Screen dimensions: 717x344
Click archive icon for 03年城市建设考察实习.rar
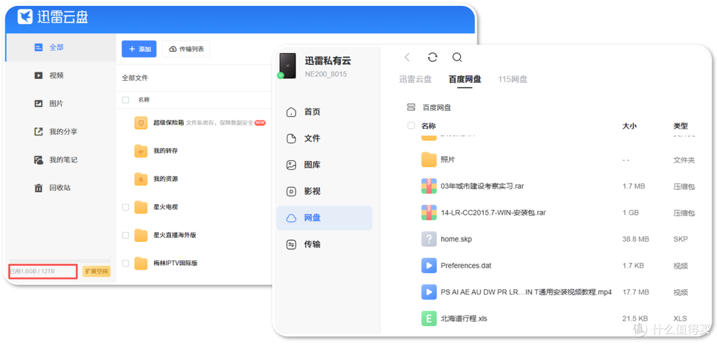pos(429,186)
